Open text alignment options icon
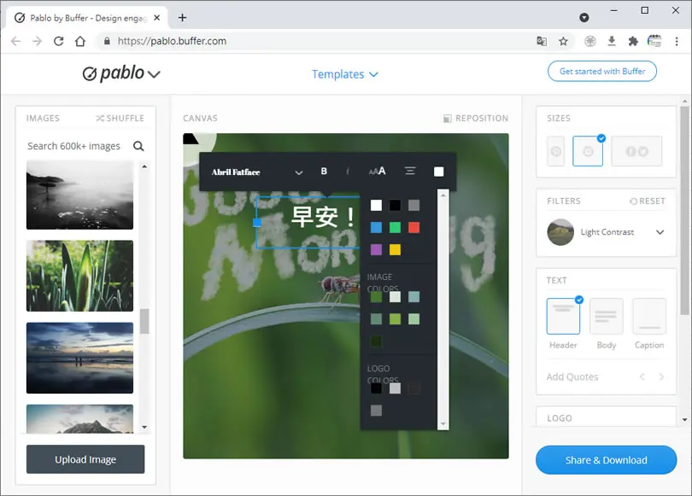 410,171
